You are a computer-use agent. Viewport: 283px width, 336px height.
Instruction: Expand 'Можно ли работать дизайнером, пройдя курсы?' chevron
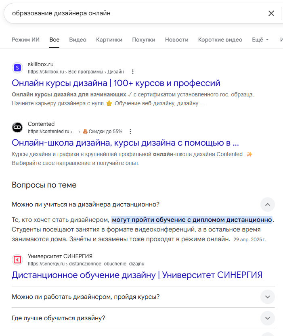(268, 297)
